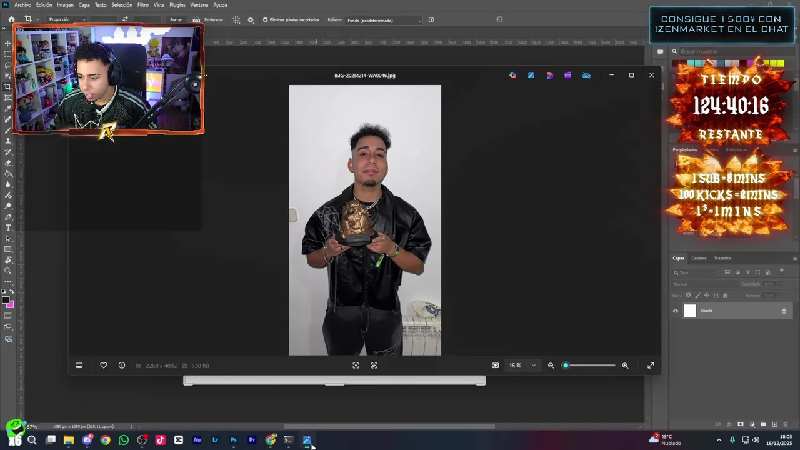Image resolution: width=800 pixels, height=450 pixels.
Task: Create a new group folder in Capas
Action: [x=763, y=424]
